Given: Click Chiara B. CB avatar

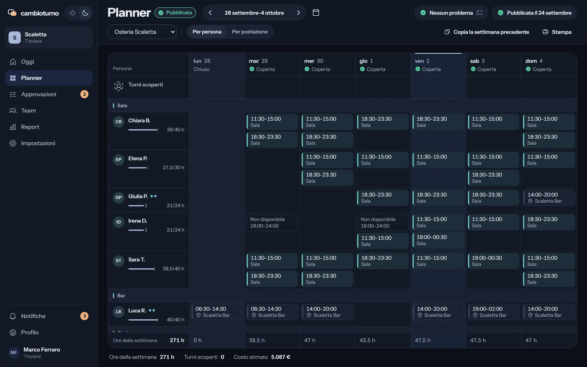Looking at the screenshot, I should (x=119, y=122).
